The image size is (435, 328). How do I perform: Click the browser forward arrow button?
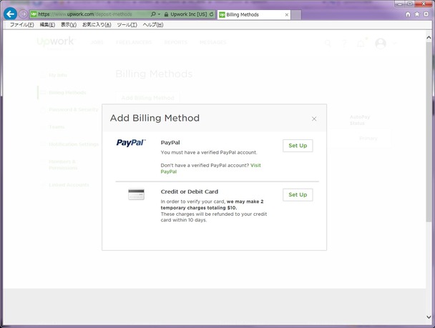[x=23, y=14]
